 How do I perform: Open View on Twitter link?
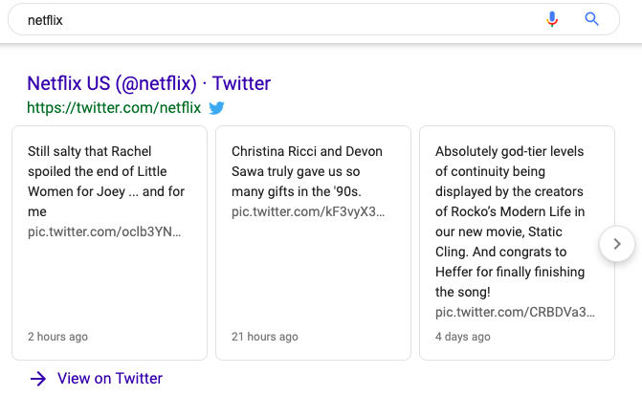[x=110, y=379]
